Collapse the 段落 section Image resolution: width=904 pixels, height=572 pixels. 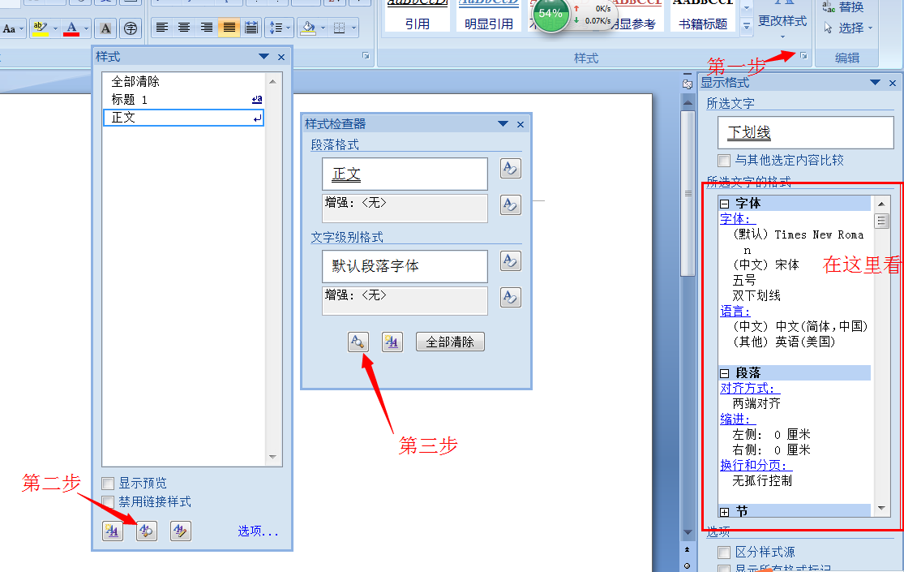725,373
